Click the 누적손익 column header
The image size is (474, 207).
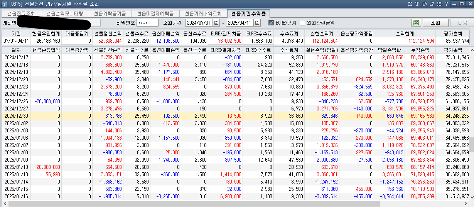pyautogui.click(x=420, y=50)
